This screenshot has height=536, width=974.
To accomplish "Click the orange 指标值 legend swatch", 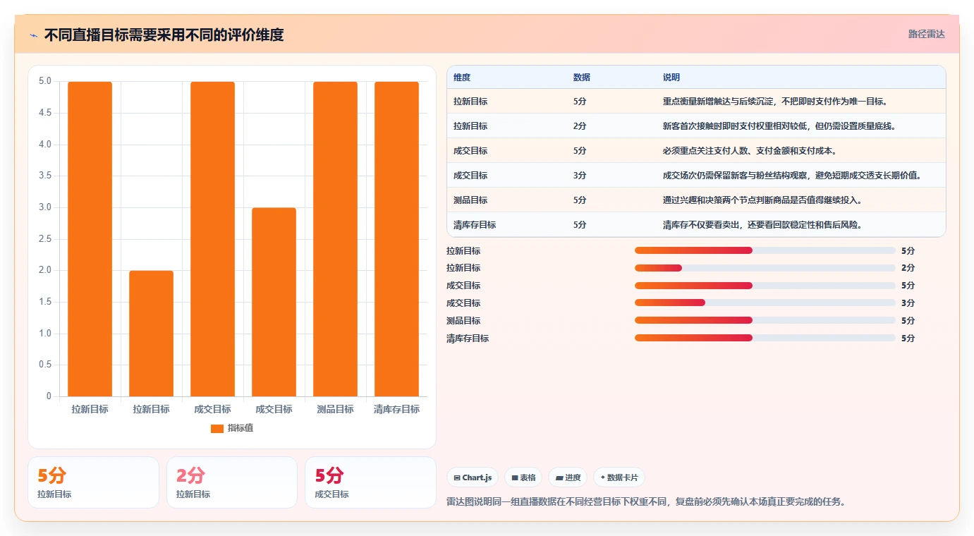I will point(217,428).
